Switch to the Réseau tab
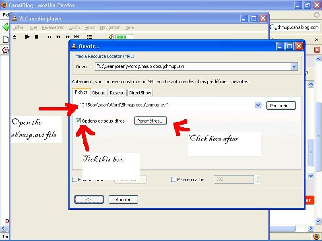The height and width of the screenshot is (241, 322). point(117,93)
